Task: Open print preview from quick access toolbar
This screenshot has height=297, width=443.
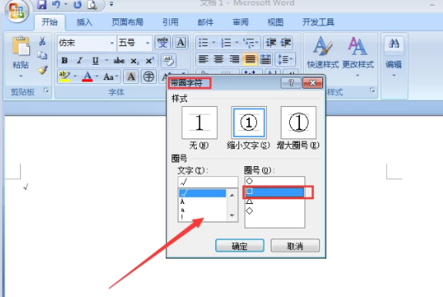Action: point(92,5)
